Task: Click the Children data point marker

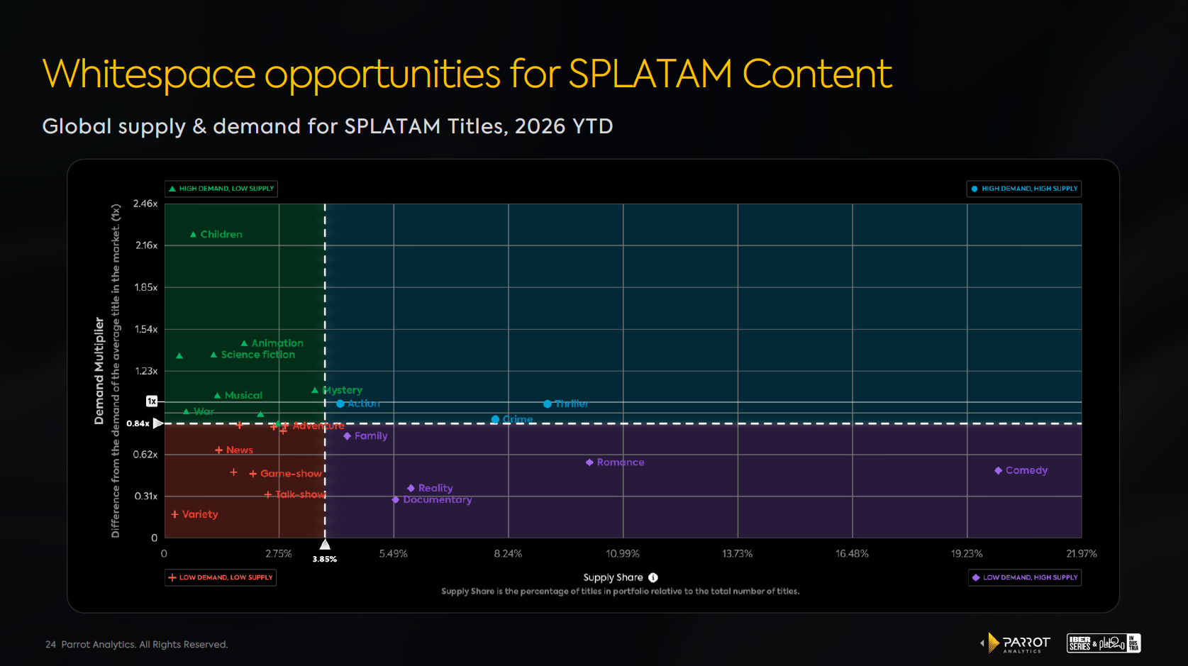Action: [x=193, y=235]
